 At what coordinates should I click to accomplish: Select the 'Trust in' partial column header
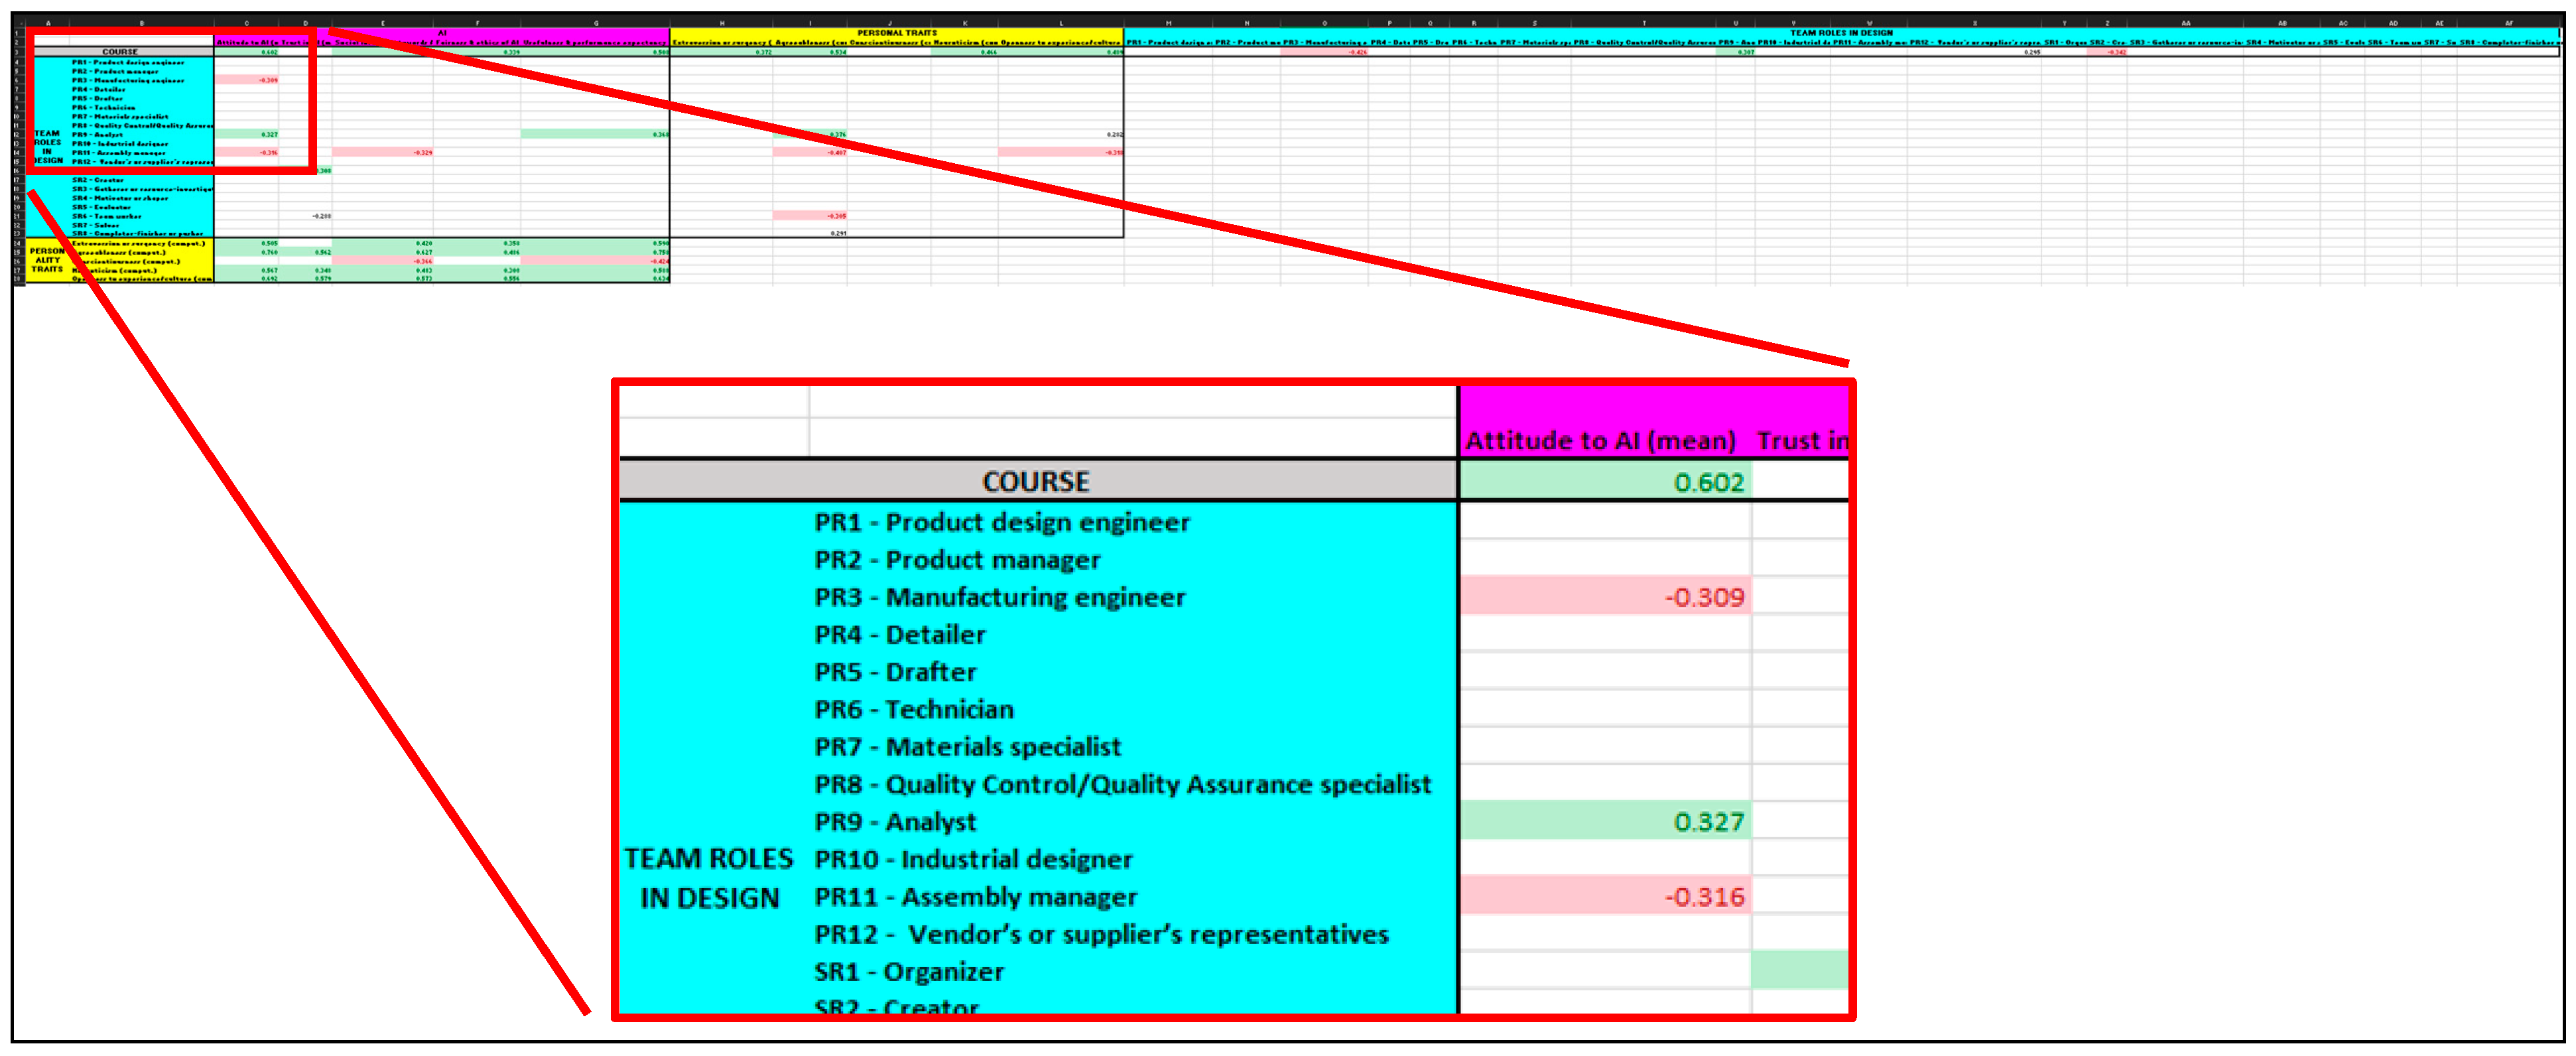1801,441
